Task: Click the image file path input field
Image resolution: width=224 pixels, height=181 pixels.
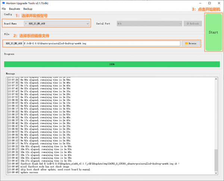Action: [102, 43]
